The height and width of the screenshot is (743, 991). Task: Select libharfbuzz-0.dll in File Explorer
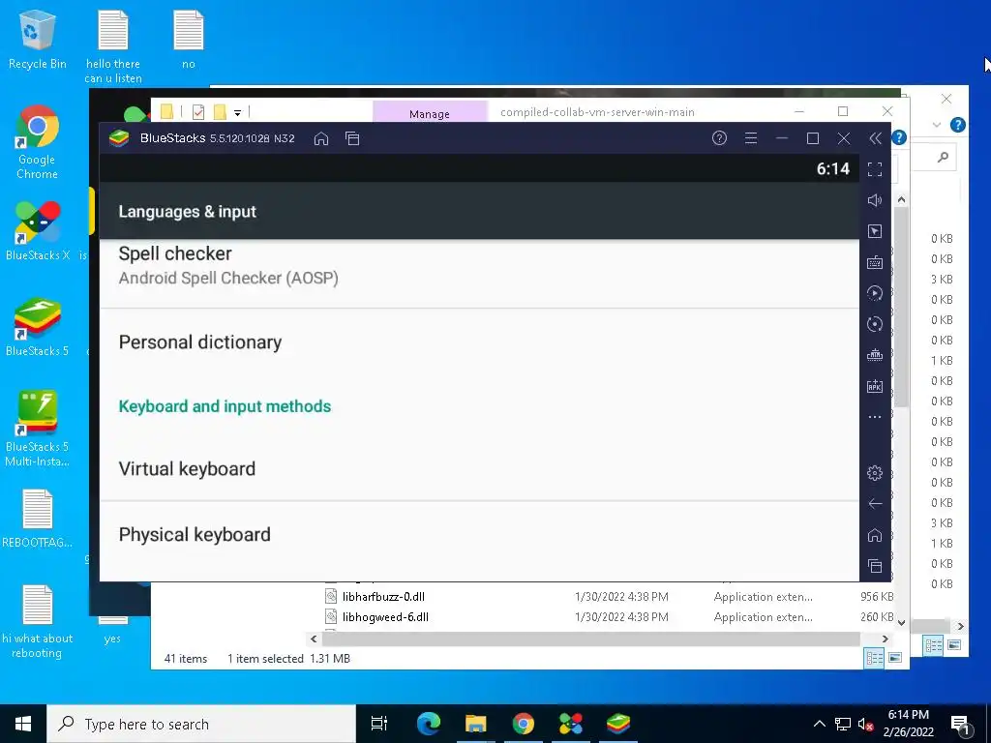tap(383, 596)
